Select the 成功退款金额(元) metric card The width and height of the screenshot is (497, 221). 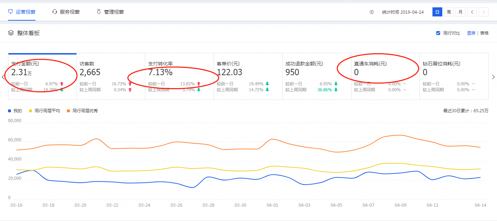(317, 76)
